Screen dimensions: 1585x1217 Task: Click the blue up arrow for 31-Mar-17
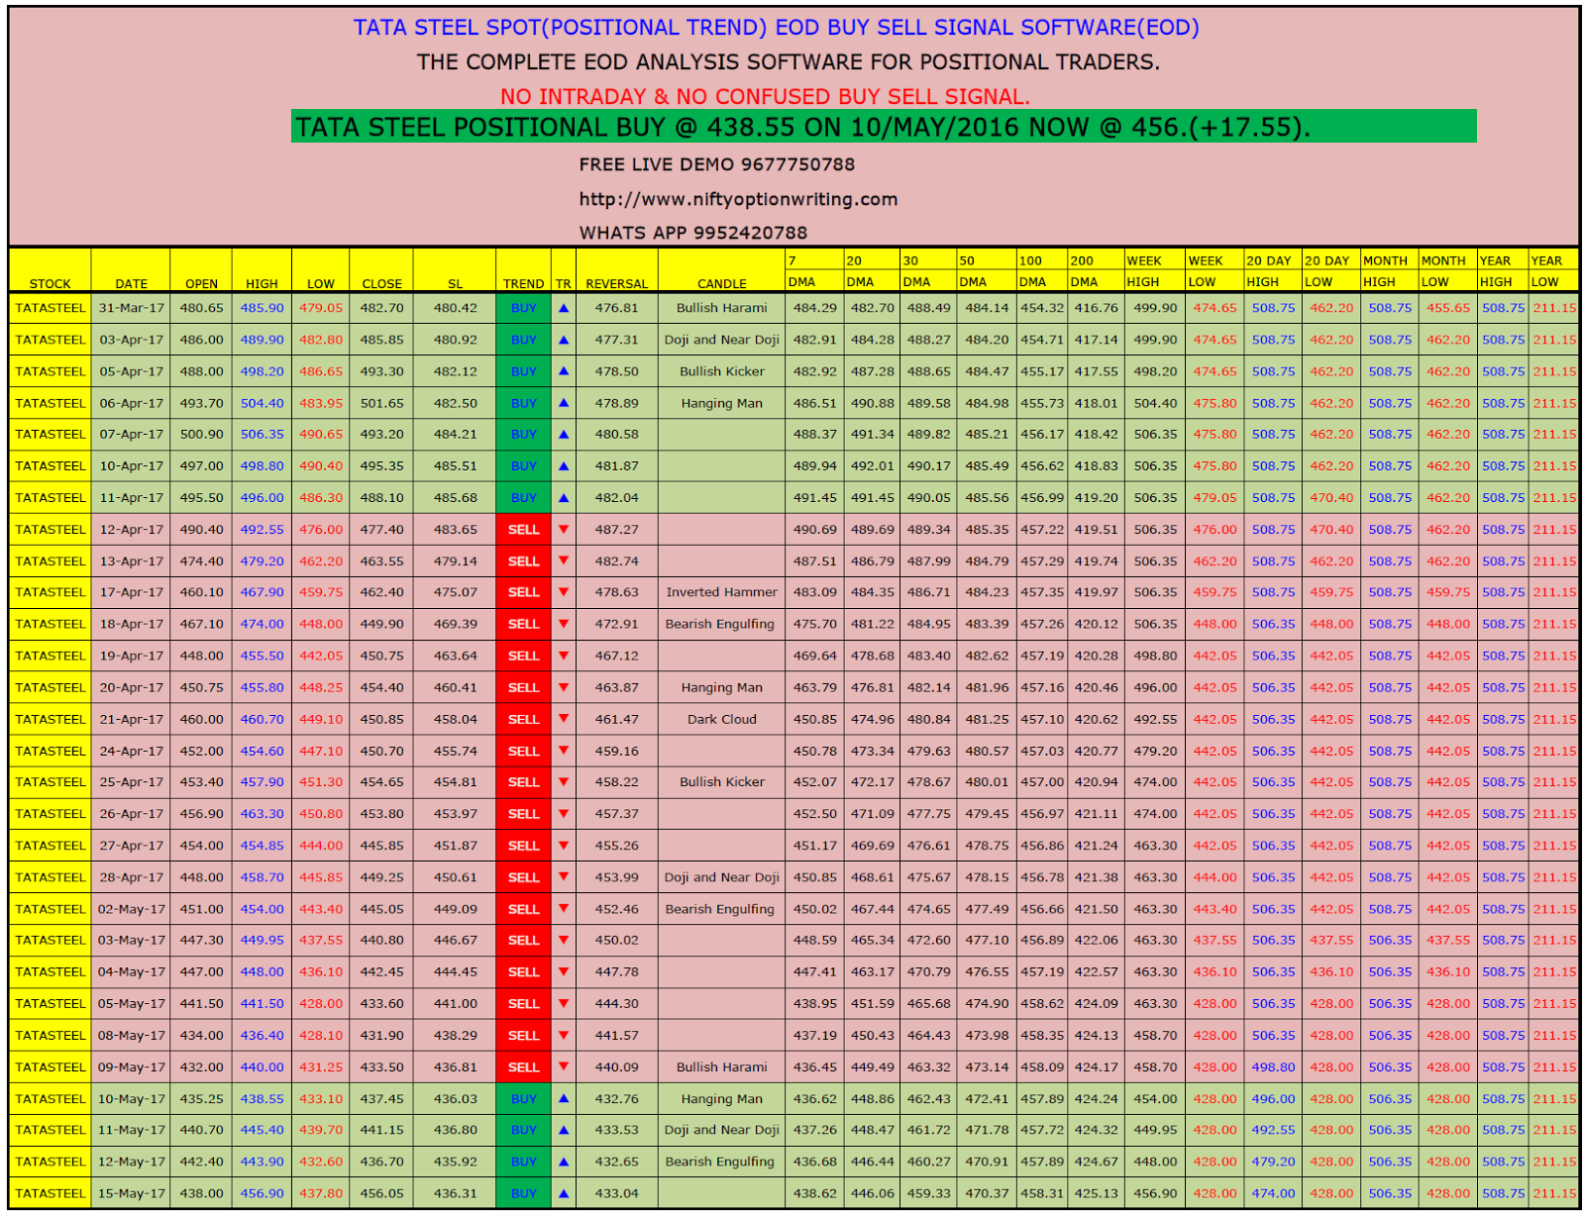(x=564, y=308)
